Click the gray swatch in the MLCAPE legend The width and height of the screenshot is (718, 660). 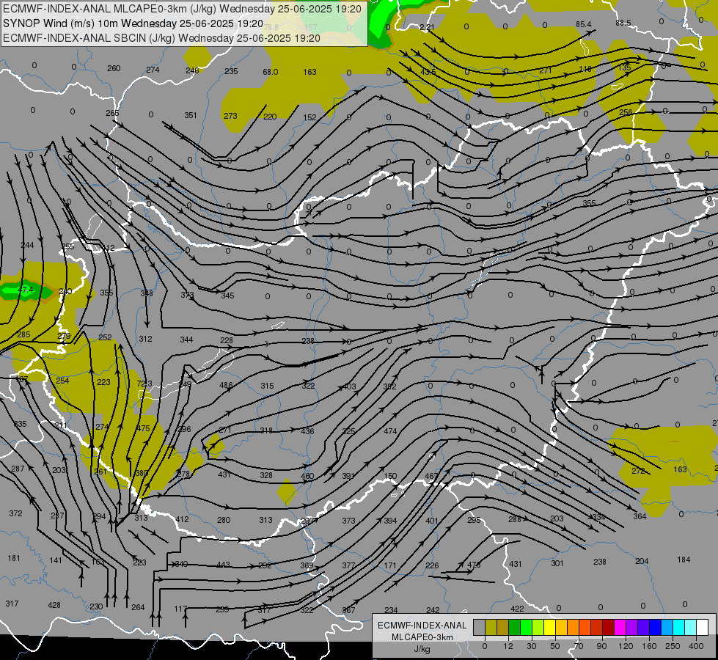pyautogui.click(x=479, y=627)
